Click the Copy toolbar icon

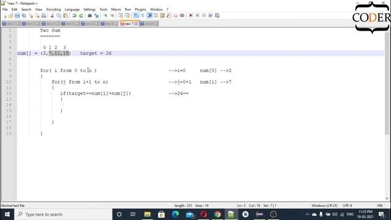[59, 16]
